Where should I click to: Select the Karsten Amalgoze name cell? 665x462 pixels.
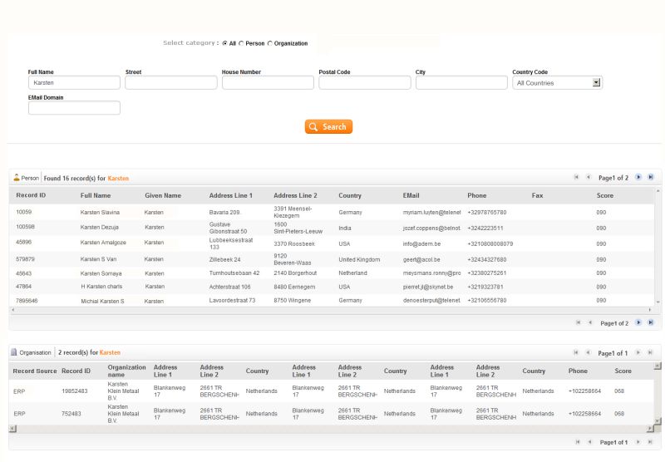(103, 243)
